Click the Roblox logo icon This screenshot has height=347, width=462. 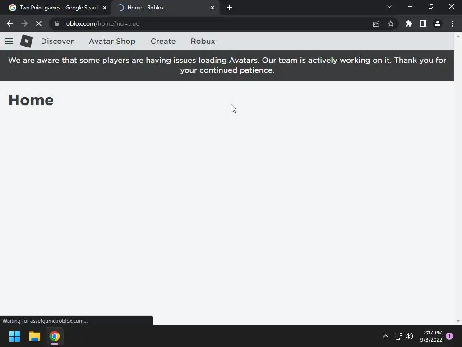click(x=27, y=41)
